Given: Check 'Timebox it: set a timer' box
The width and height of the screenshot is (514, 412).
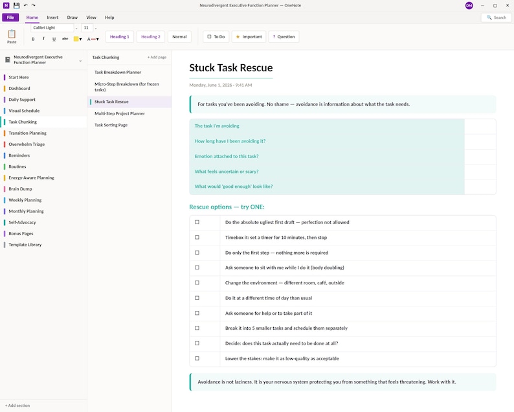Looking at the screenshot, I should click(x=197, y=237).
